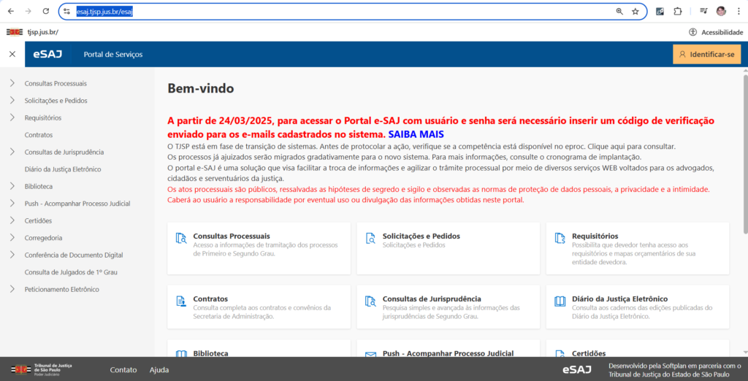The height and width of the screenshot is (381, 748).
Task: Click the browser address bar
Action: [x=343, y=12]
